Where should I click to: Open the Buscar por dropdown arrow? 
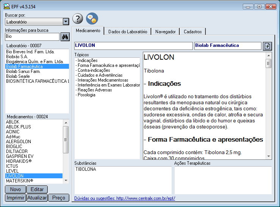(66, 22)
